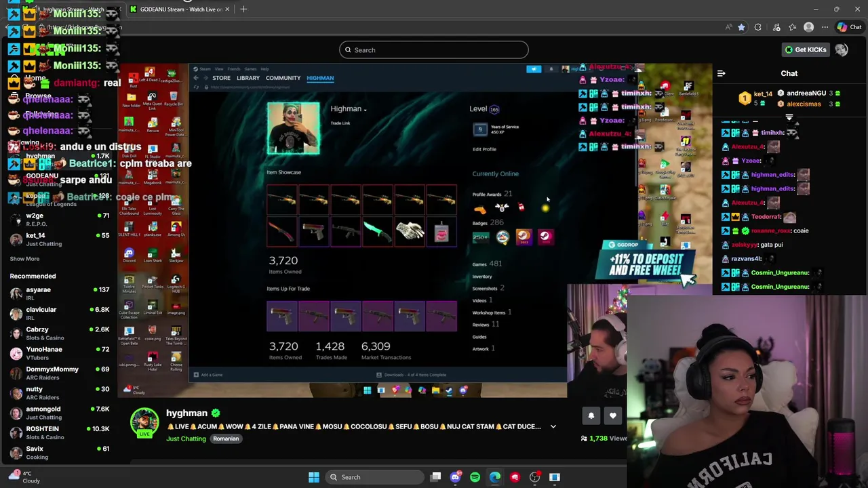Toggle notifications bell for hyghman
Image resolution: width=868 pixels, height=488 pixels.
click(591, 416)
